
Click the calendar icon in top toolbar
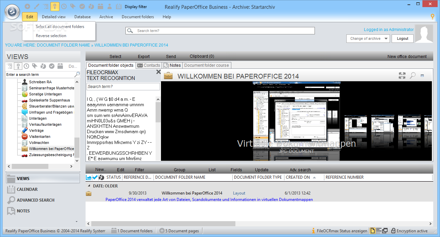click(x=119, y=6)
